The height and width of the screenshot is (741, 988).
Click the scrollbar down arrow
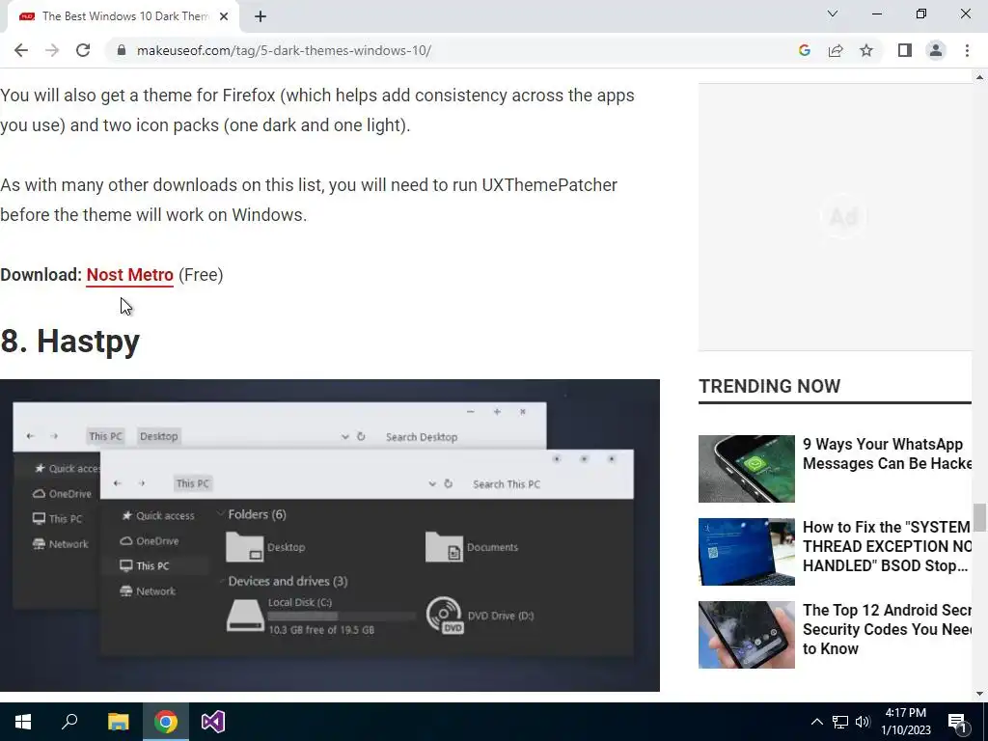(x=979, y=694)
